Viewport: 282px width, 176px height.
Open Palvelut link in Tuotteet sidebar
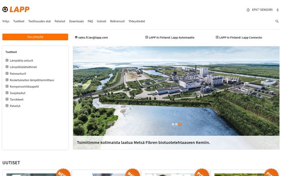(15, 106)
